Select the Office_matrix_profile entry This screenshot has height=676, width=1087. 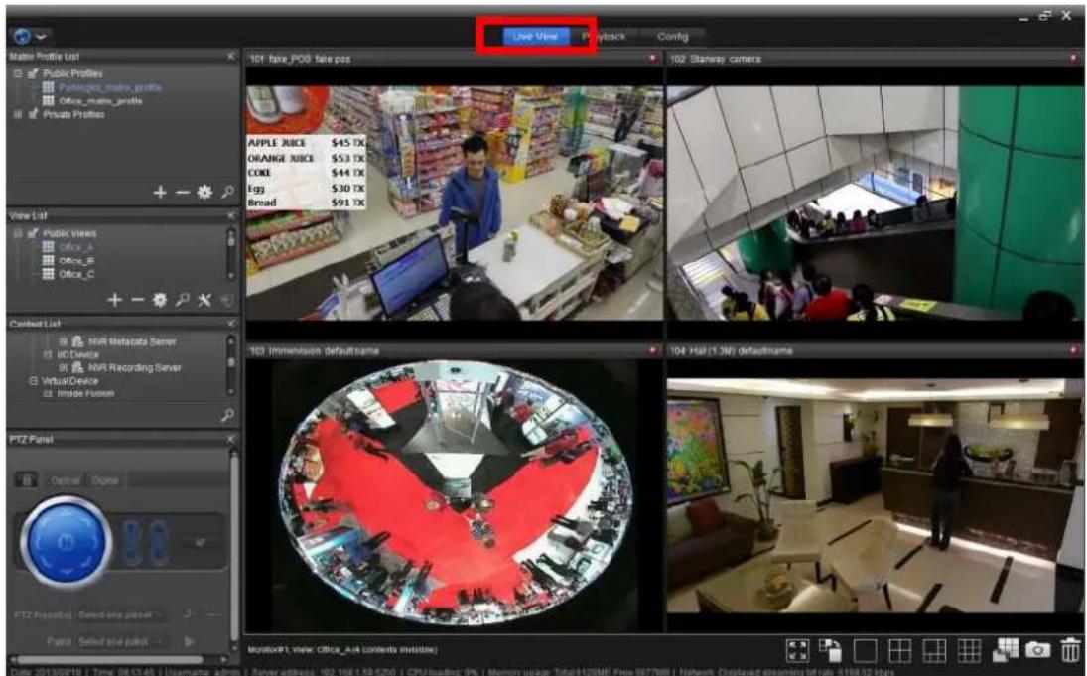[x=100, y=101]
